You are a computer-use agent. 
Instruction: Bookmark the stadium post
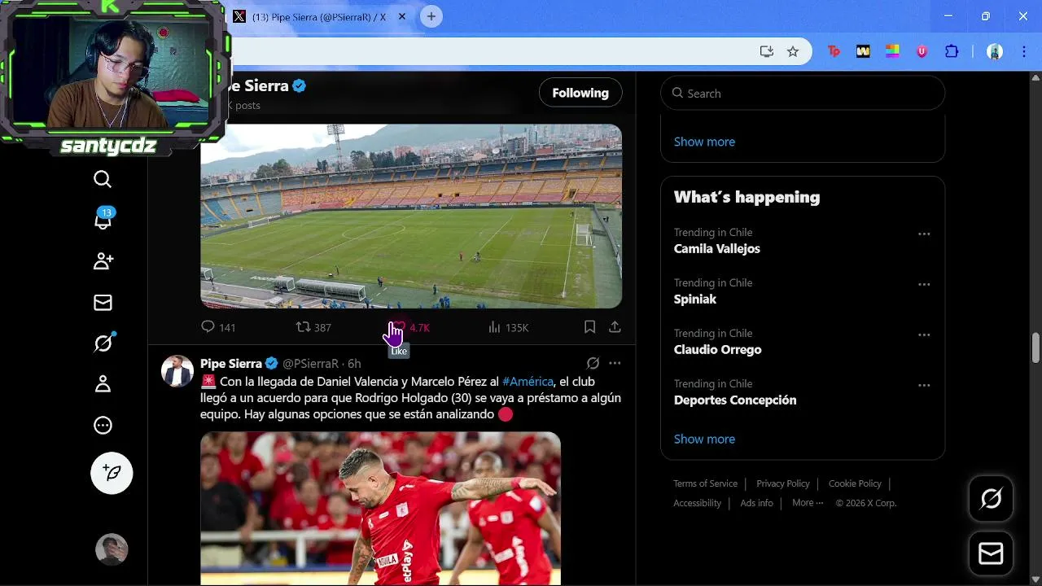pyautogui.click(x=589, y=327)
